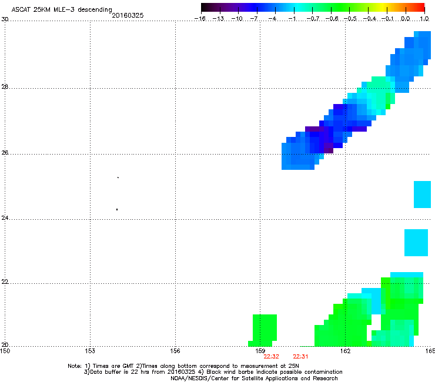Click the latitude label 24
The width and height of the screenshot is (435, 382).
5,218
